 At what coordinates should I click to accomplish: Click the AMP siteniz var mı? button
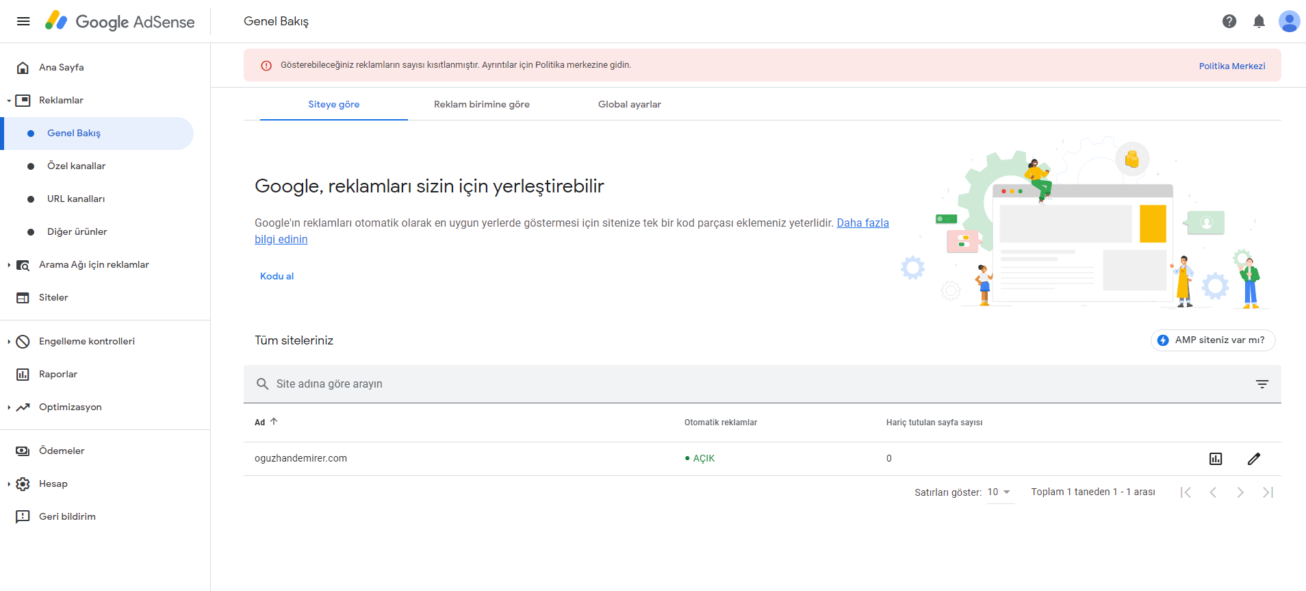coord(1213,340)
